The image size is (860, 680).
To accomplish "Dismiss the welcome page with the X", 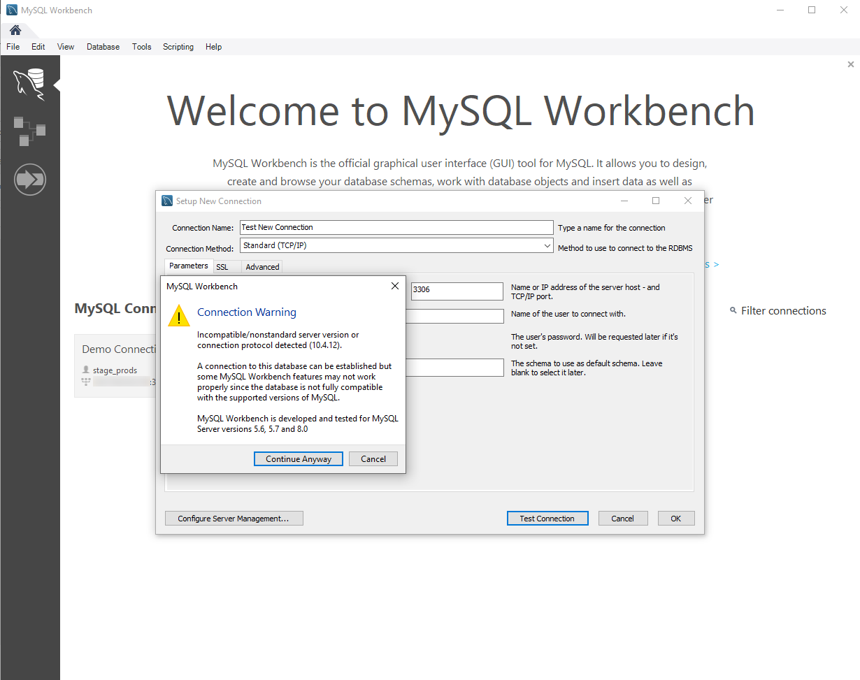I will pyautogui.click(x=851, y=64).
